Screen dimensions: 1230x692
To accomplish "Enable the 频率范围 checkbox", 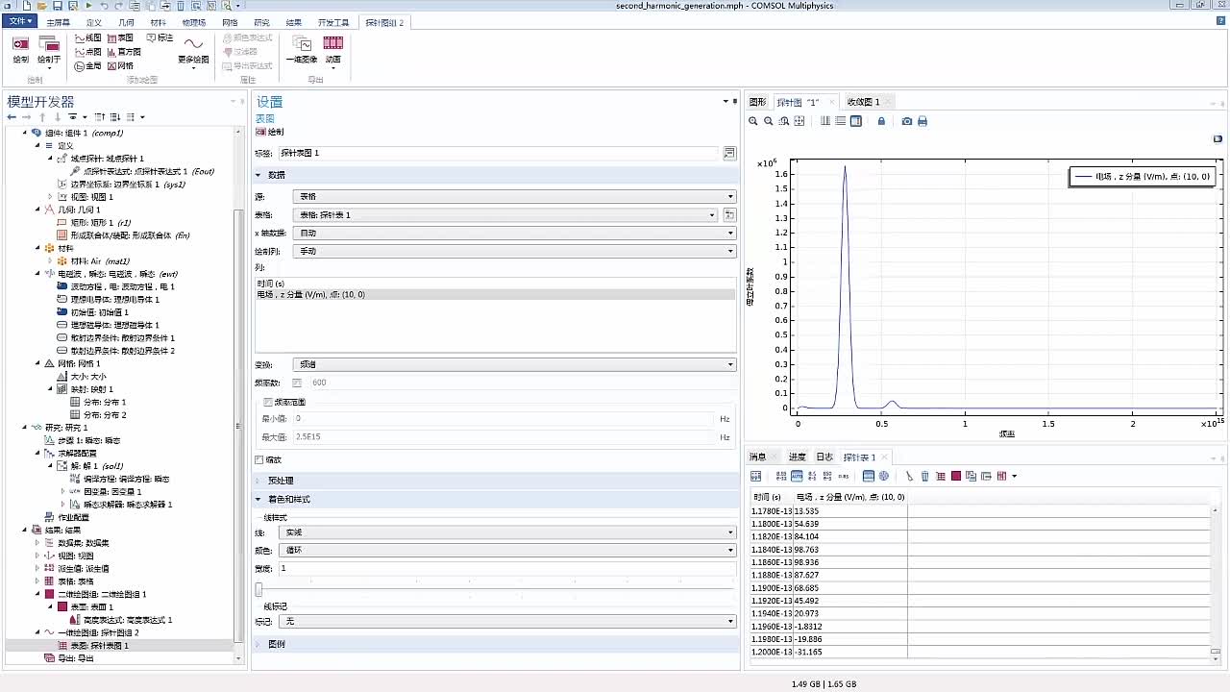I will (268, 402).
